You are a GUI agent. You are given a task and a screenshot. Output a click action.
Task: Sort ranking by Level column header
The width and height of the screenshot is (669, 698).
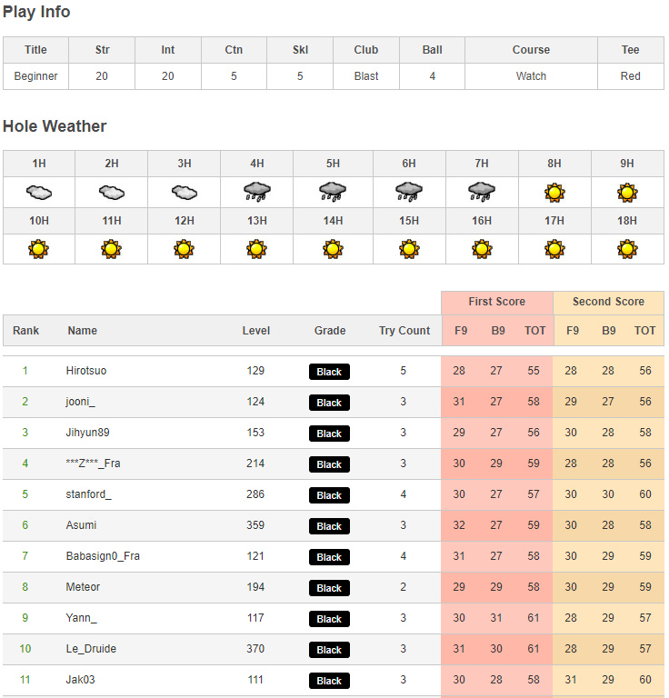coord(256,331)
